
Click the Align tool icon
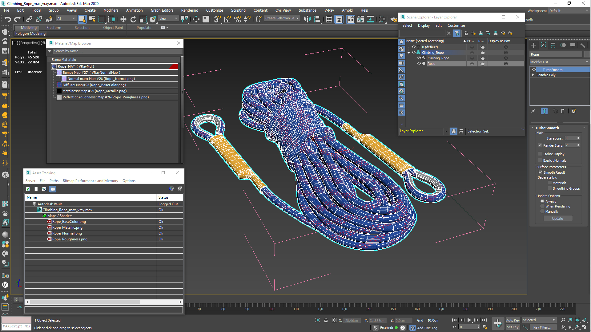317,19
